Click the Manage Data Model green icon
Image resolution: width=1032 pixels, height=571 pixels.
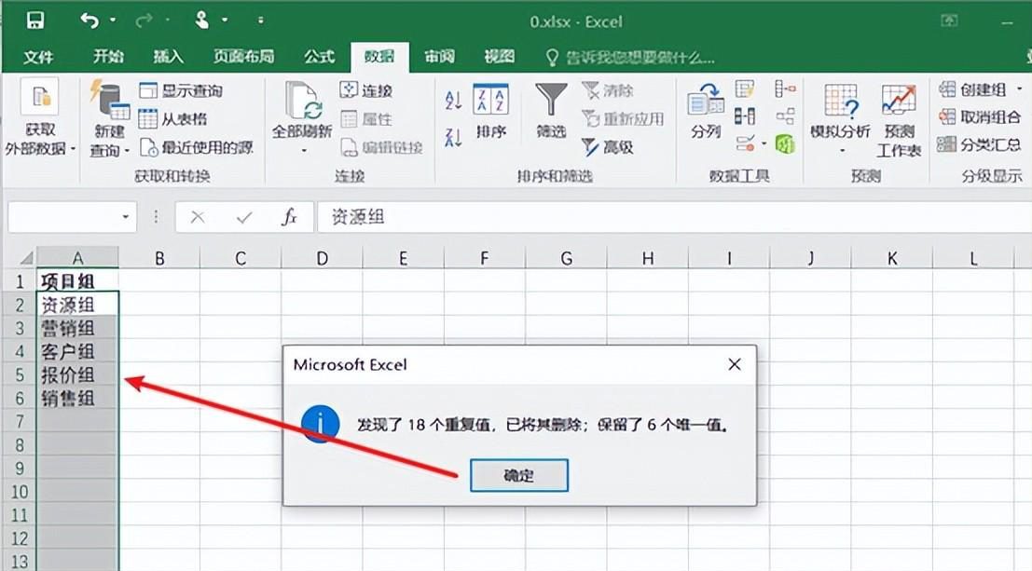[x=785, y=143]
